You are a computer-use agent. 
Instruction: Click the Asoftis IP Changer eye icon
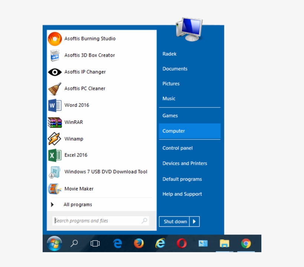tap(55, 72)
